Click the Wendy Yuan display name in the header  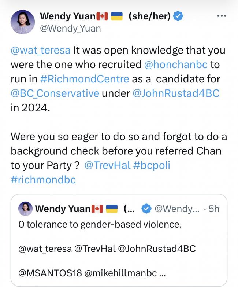67,16
